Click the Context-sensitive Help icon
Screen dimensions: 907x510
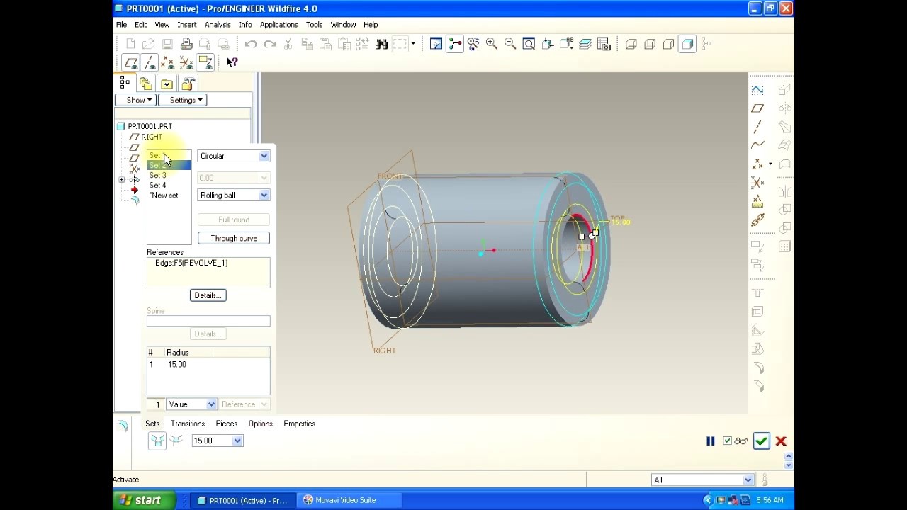coord(232,62)
